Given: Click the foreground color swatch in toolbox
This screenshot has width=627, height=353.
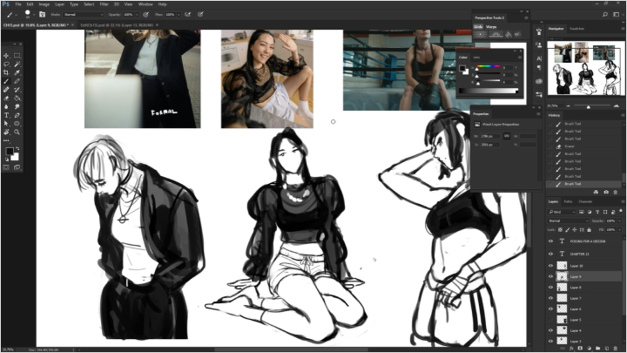Looking at the screenshot, I should (x=9, y=152).
